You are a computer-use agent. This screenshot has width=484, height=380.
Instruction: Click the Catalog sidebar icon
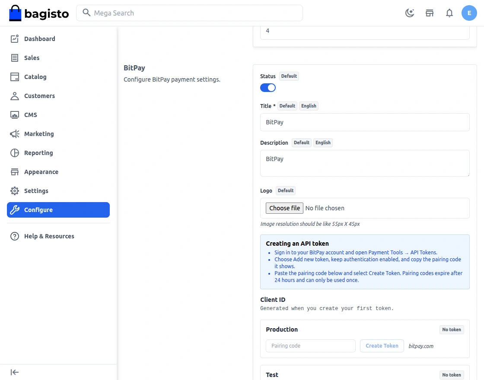pyautogui.click(x=15, y=77)
